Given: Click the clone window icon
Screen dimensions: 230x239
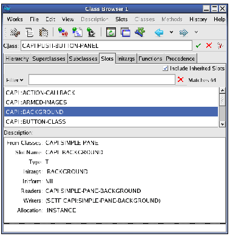Looking at the screenshot, I should [x=126, y=32].
